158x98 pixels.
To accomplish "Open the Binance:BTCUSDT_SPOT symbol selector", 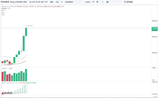I will [19, 2].
